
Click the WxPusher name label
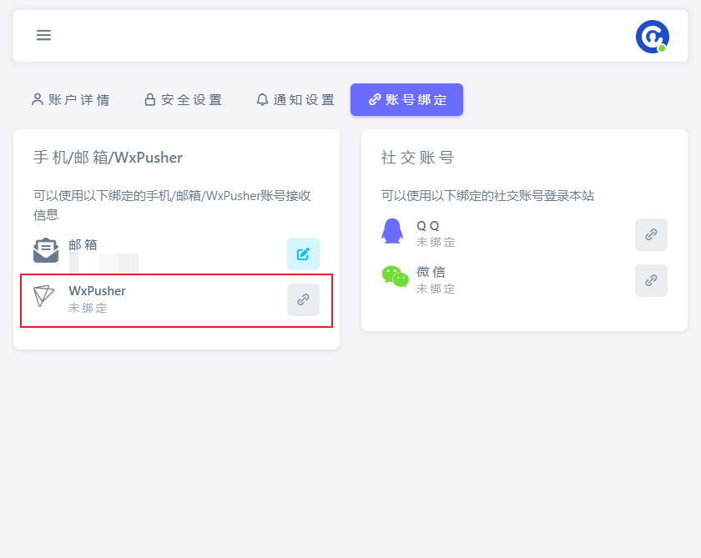tap(97, 291)
